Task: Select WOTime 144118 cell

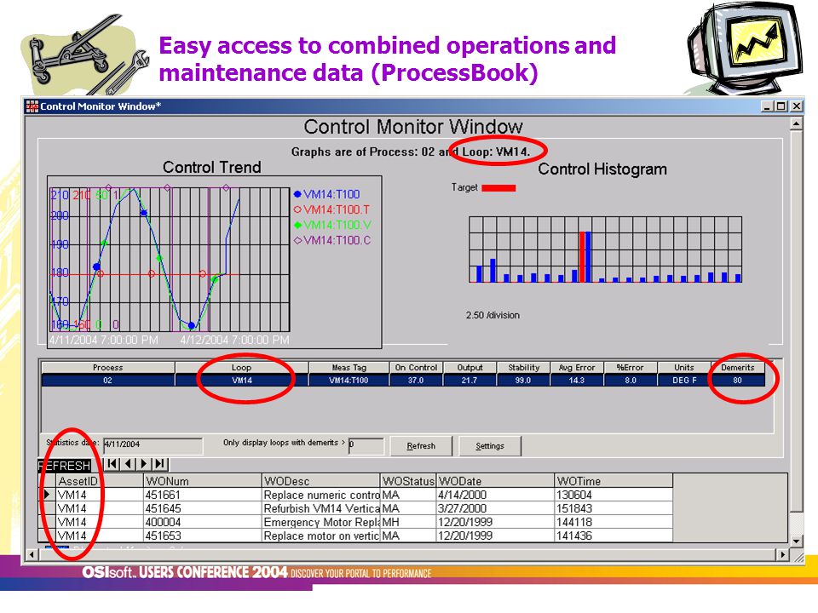Action: coord(613,522)
